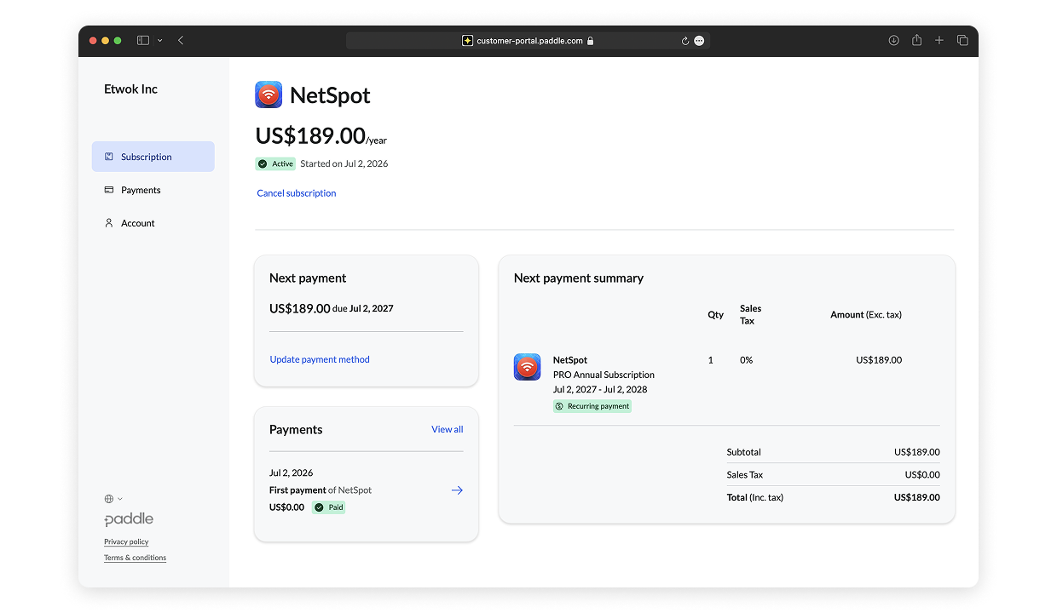This screenshot has width=1057, height=613.
Task: Click the Active status badge
Action: pyautogui.click(x=275, y=163)
